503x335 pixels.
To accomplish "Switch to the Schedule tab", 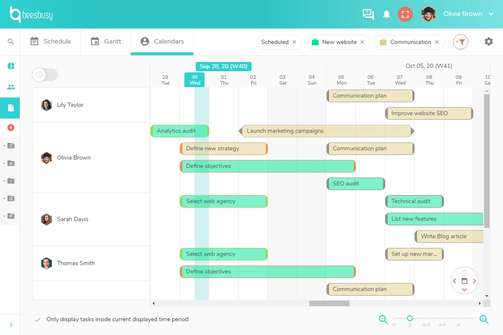I will tap(51, 41).
